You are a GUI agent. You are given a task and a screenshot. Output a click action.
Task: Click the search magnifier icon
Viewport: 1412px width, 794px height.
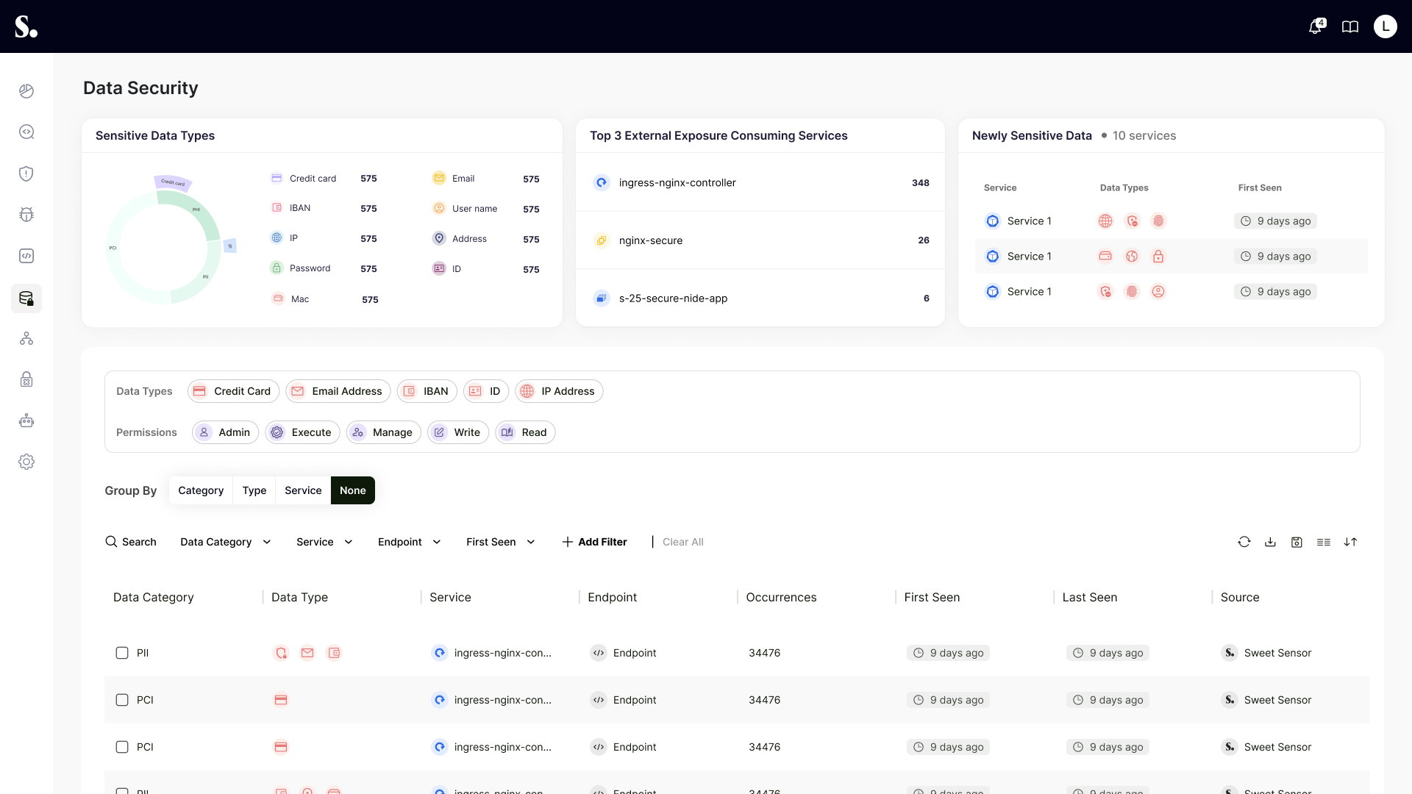click(x=111, y=542)
